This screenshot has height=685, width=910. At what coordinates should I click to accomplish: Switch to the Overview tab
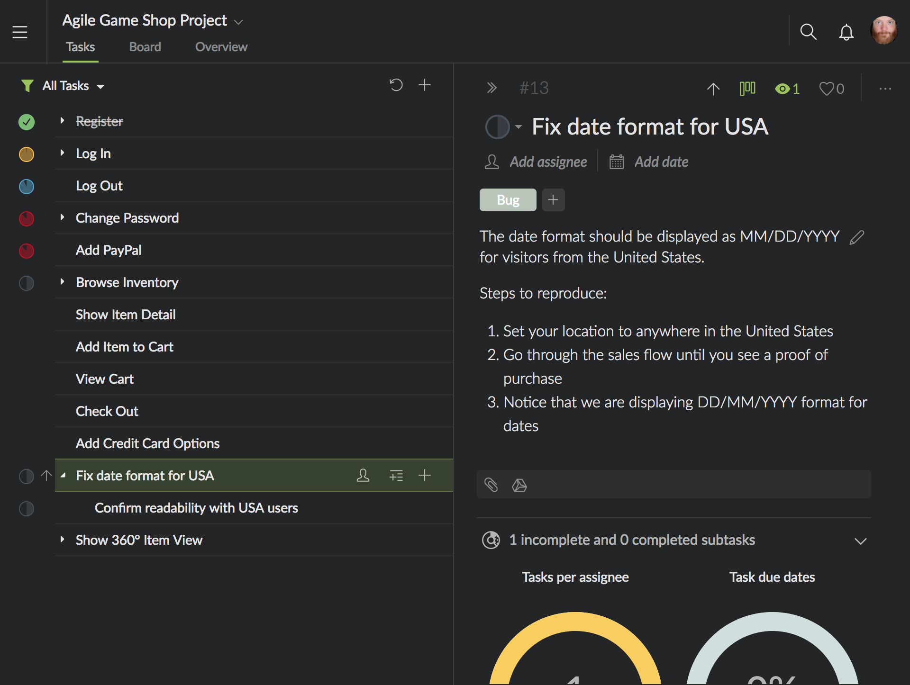220,46
